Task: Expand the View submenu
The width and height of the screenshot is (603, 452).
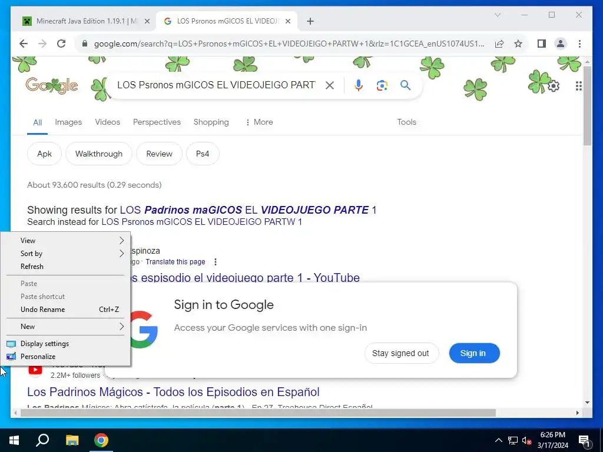Action: pyautogui.click(x=65, y=241)
